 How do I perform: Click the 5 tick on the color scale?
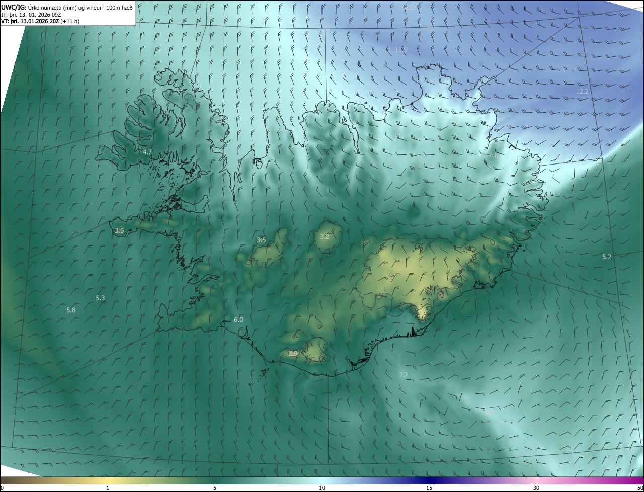(215, 488)
